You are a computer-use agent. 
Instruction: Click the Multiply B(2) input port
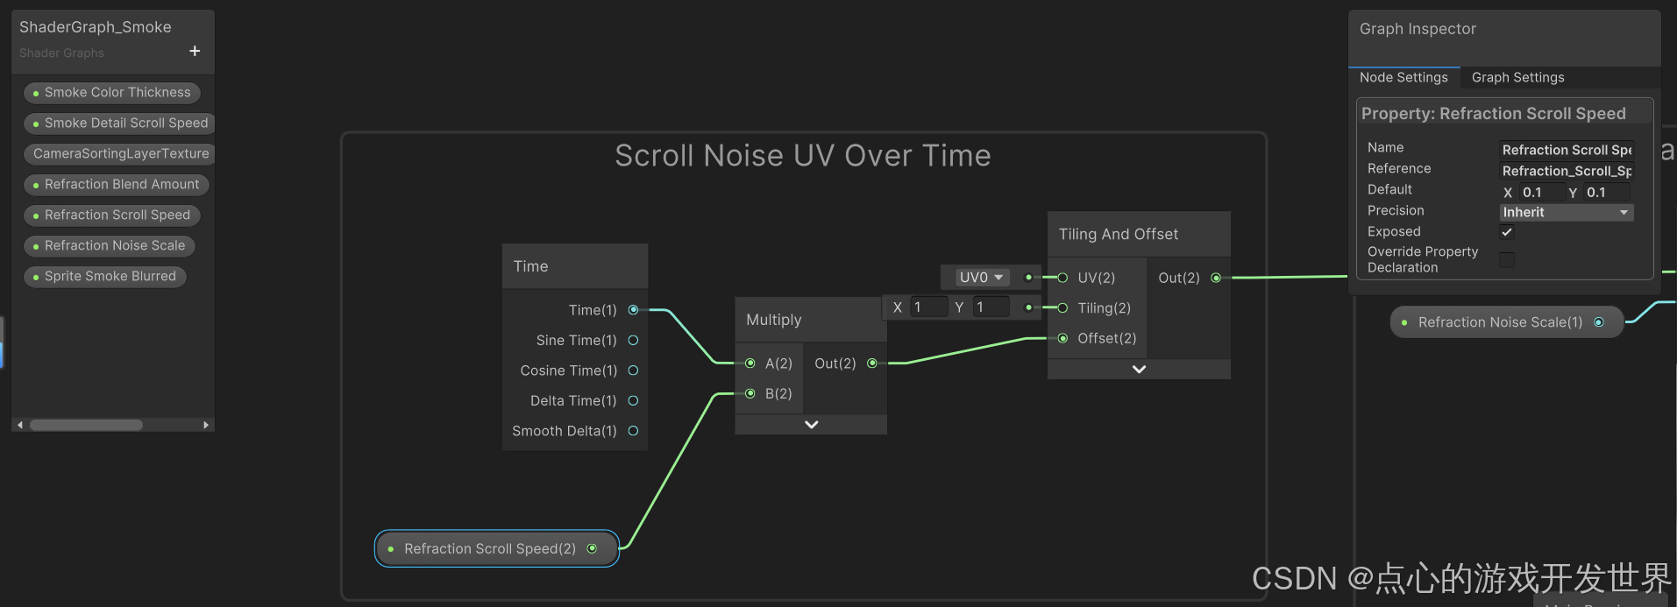pos(750,394)
